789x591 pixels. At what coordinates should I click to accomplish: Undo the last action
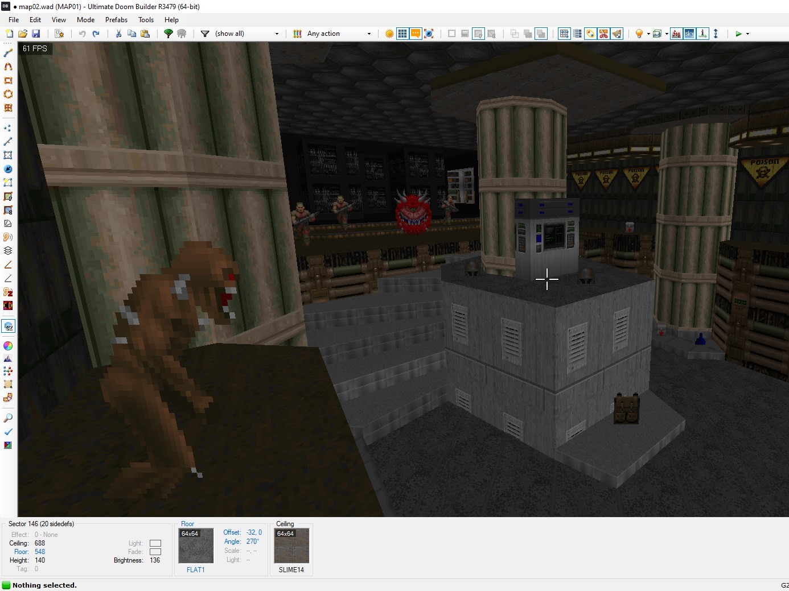pyautogui.click(x=83, y=34)
